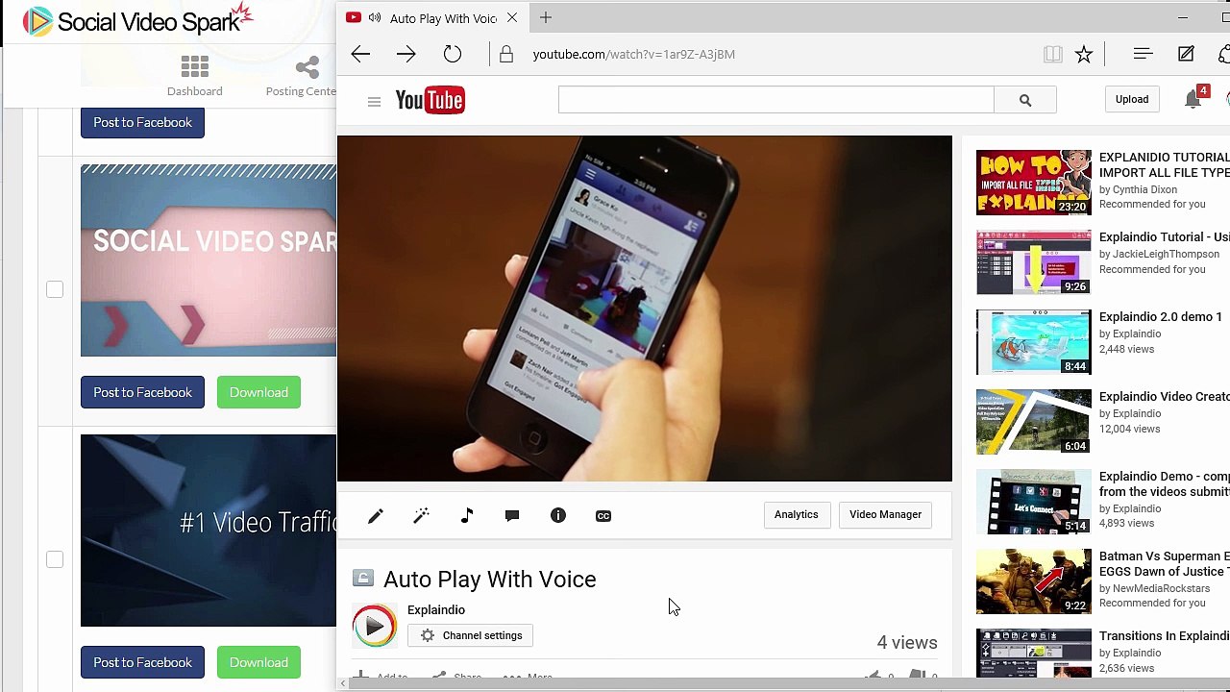The height and width of the screenshot is (692, 1230).
Task: Open new browser tab plus button
Action: [x=545, y=17]
